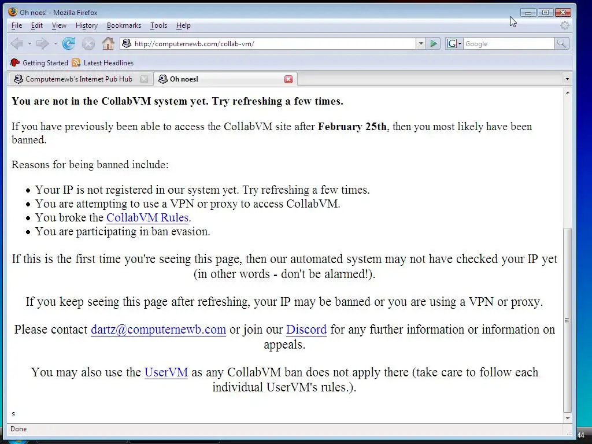Viewport: 592px width, 444px height.
Task: Open the list all tabs dropdown
Action: click(x=567, y=79)
